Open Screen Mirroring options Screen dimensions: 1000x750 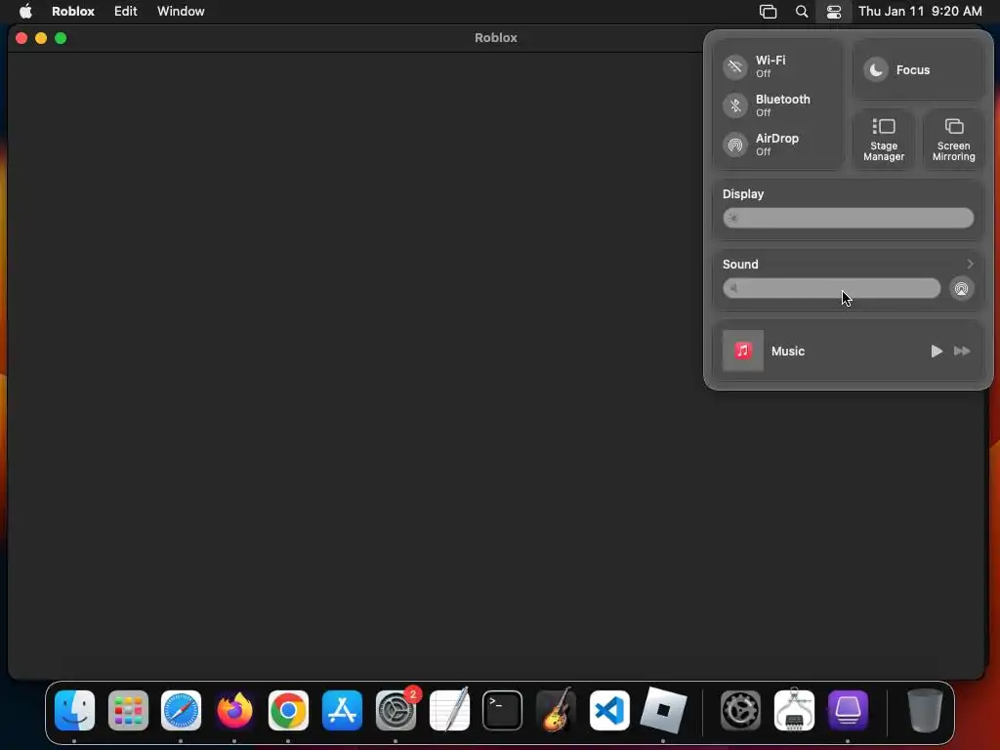click(x=953, y=140)
